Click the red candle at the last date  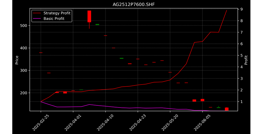point(226,109)
